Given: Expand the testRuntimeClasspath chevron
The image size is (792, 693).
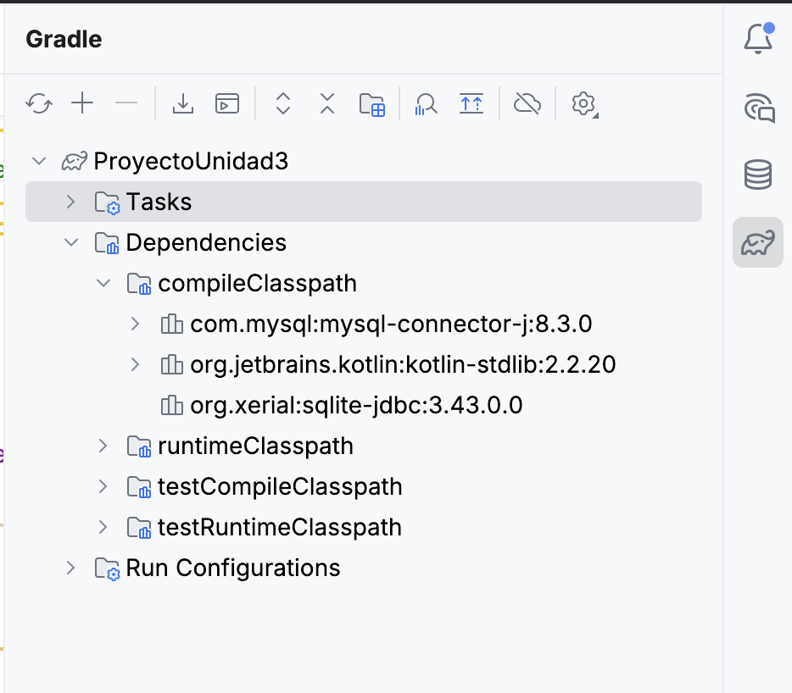Looking at the screenshot, I should (x=103, y=527).
